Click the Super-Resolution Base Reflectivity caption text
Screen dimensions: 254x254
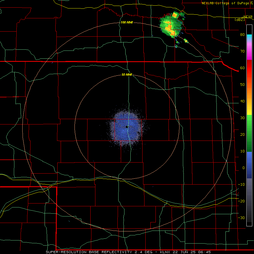coord(89,252)
